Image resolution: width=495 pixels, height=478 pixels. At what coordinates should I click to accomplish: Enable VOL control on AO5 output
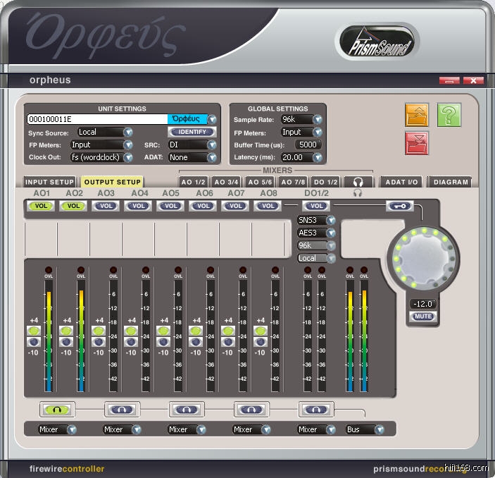[x=170, y=206]
